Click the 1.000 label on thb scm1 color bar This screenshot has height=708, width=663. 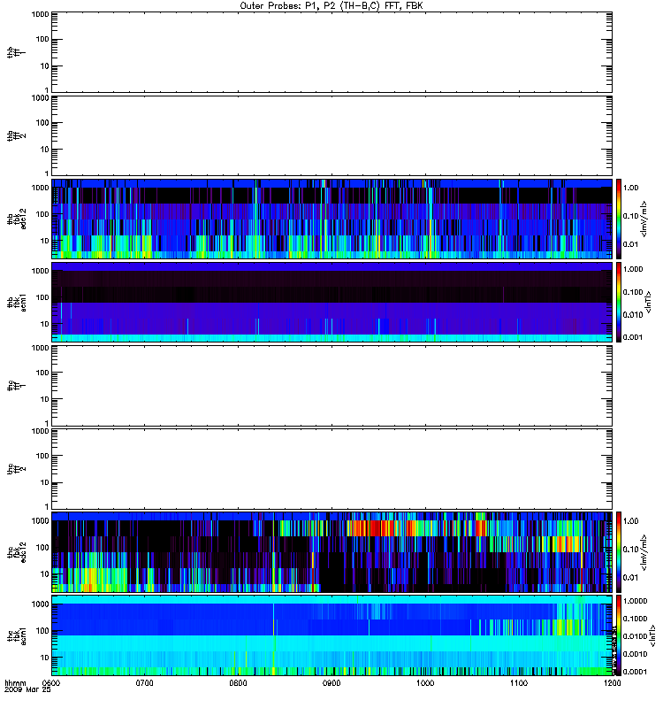(x=633, y=269)
